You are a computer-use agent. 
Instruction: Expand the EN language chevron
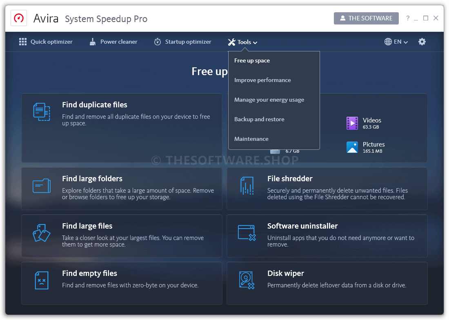point(406,42)
